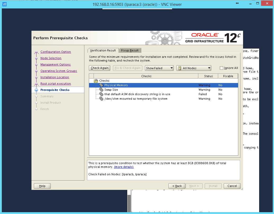Select the Prerequisite Checks step
The image size is (274, 214).
(x=55, y=90)
